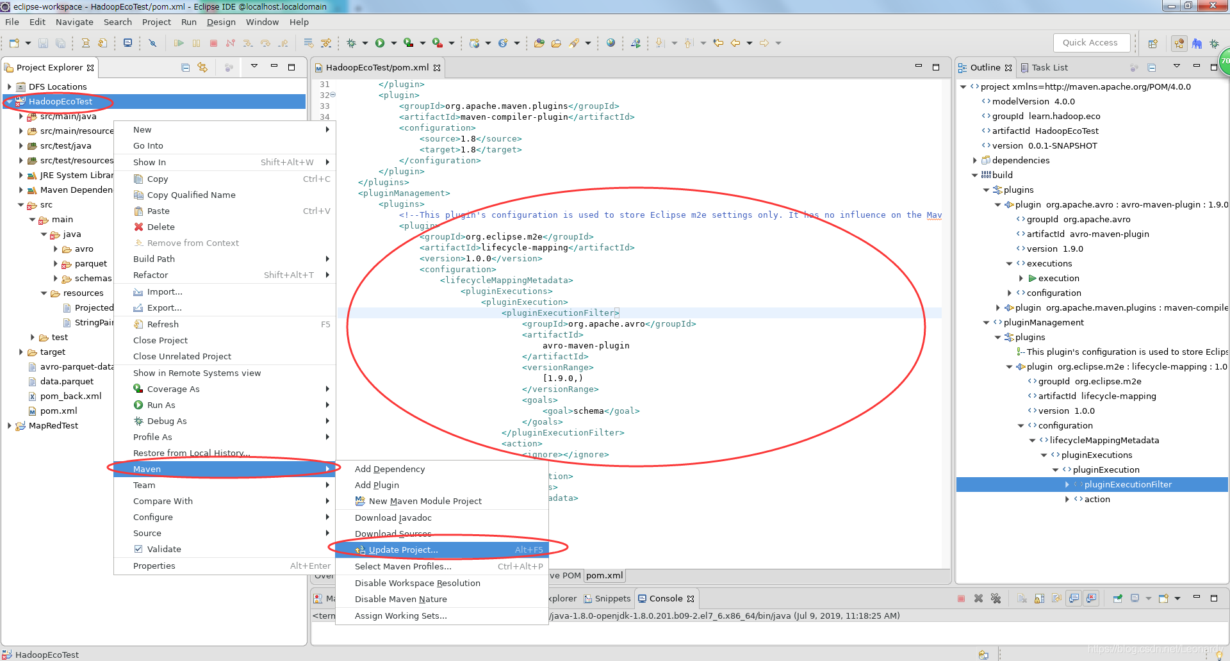Click the Open Perspective icon
The height and width of the screenshot is (661, 1230).
1152,44
